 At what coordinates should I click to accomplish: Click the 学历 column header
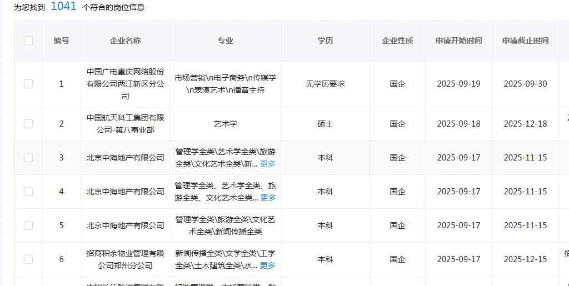pyautogui.click(x=325, y=41)
